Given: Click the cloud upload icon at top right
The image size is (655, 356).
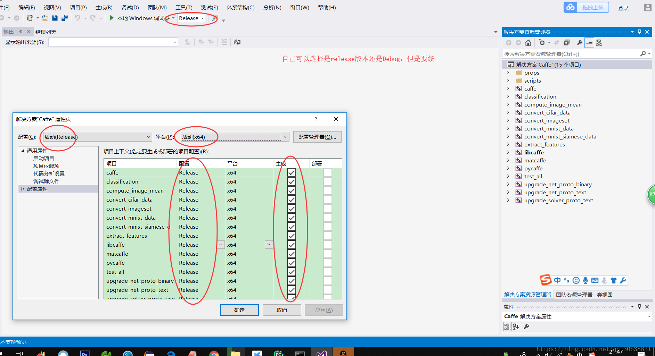Looking at the screenshot, I should point(570,7).
